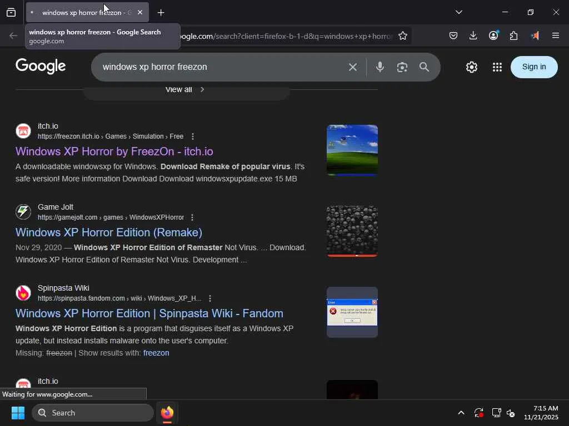Image resolution: width=569 pixels, height=426 pixels.
Task: Click the sync update tray icon
Action: pyautogui.click(x=478, y=413)
